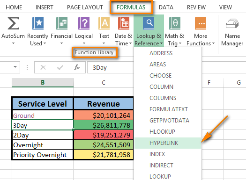Open the Text functions icon

pyautogui.click(x=104, y=23)
